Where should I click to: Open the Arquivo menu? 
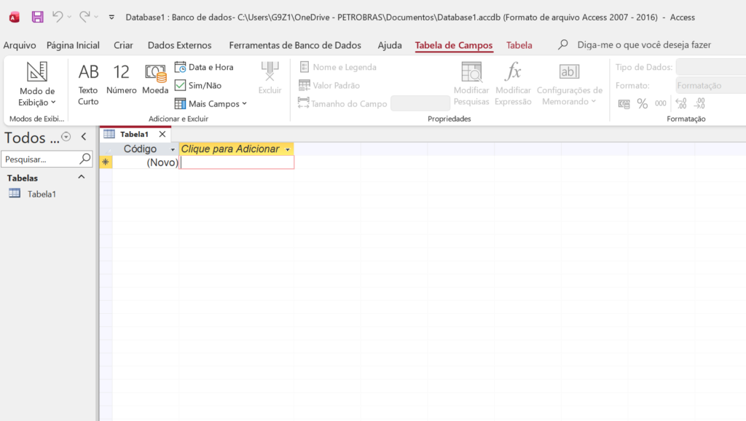point(20,45)
